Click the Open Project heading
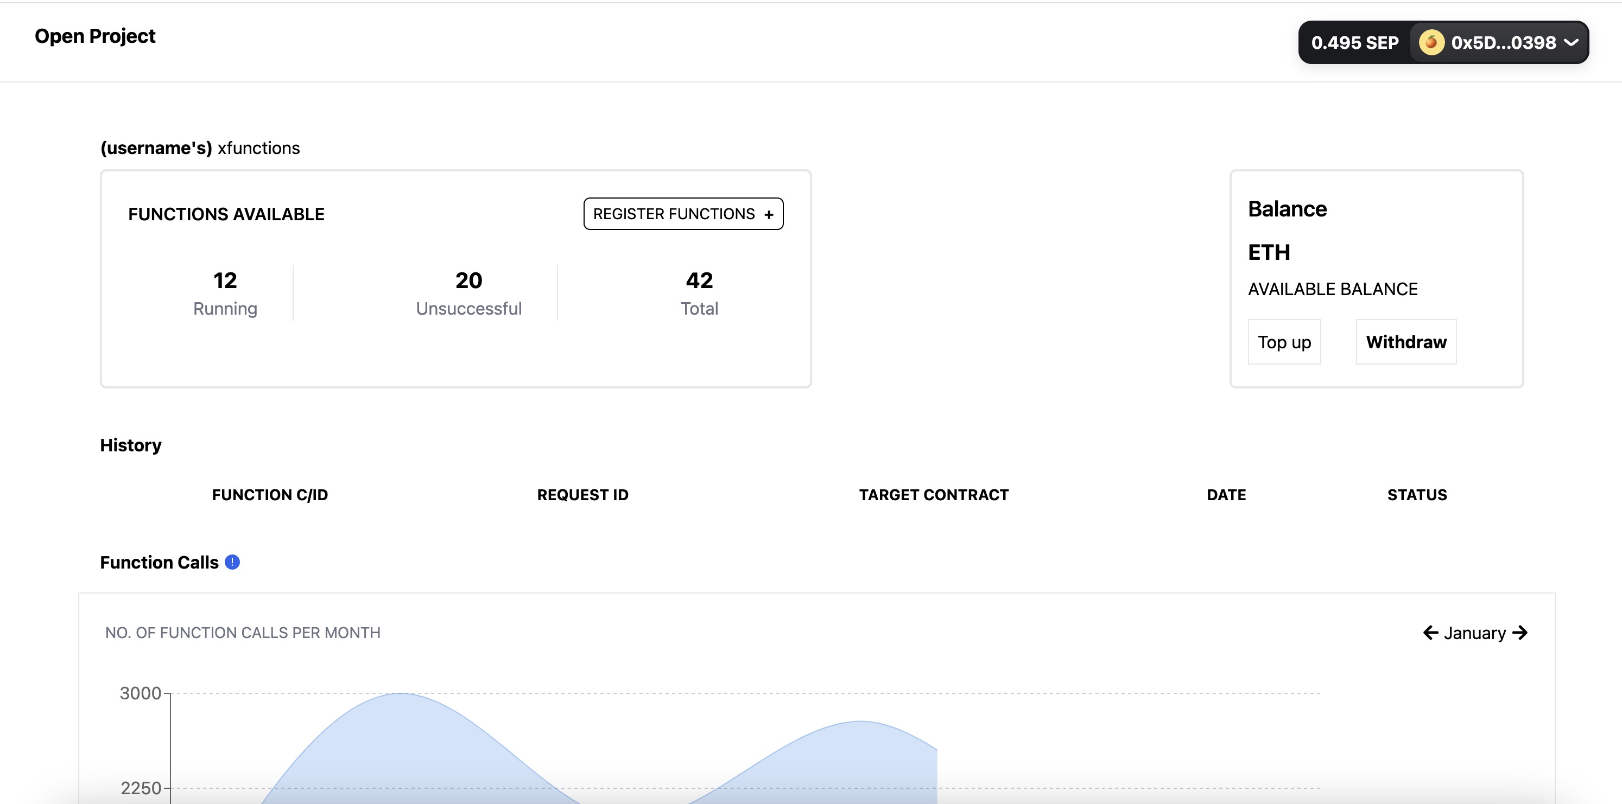This screenshot has height=804, width=1622. pos(94,36)
